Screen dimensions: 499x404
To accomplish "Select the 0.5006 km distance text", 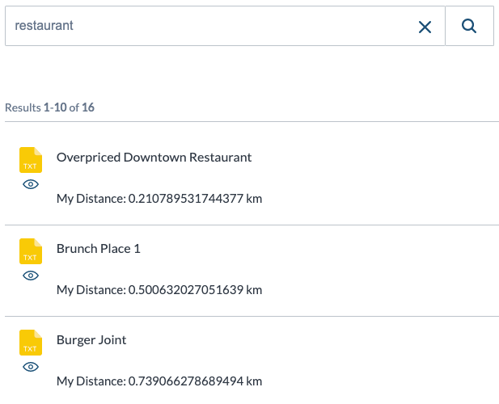I will tap(195, 290).
